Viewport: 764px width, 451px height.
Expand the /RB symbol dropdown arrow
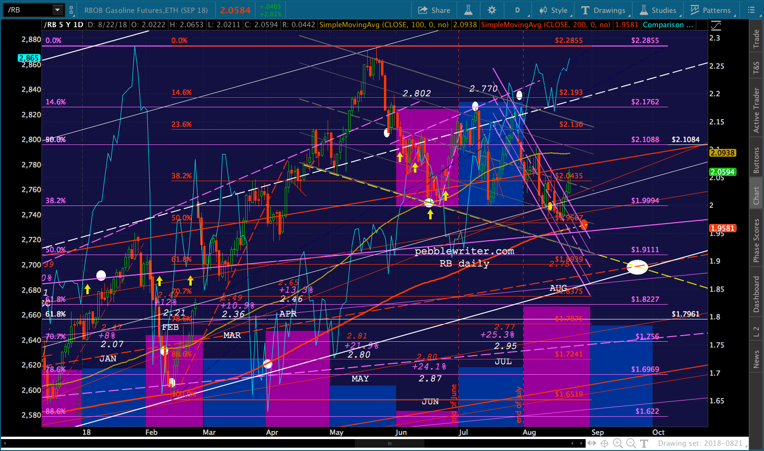pos(57,10)
